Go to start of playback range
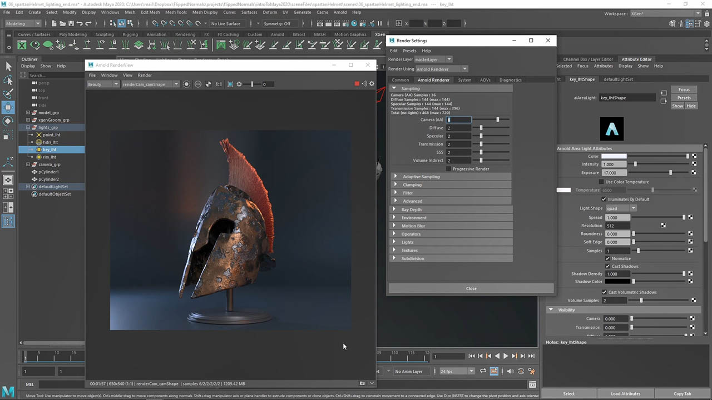The image size is (712, 400). tap(472, 356)
